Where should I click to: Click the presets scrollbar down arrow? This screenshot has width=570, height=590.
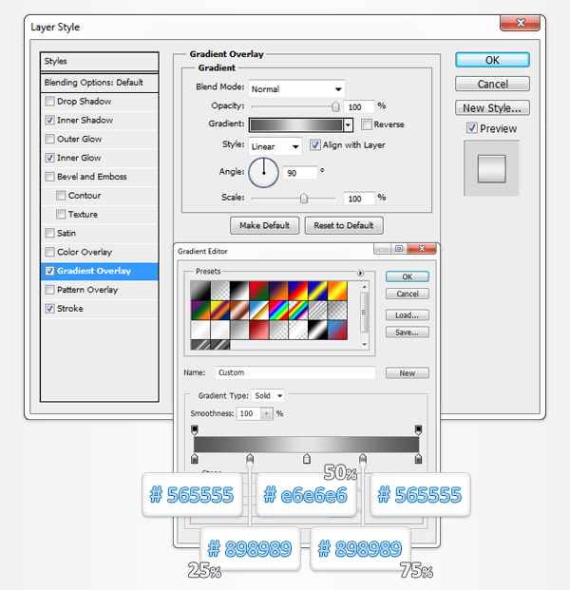pos(364,344)
